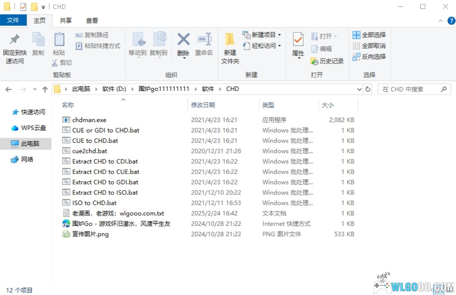Open the View ribbon tab

pos(92,20)
